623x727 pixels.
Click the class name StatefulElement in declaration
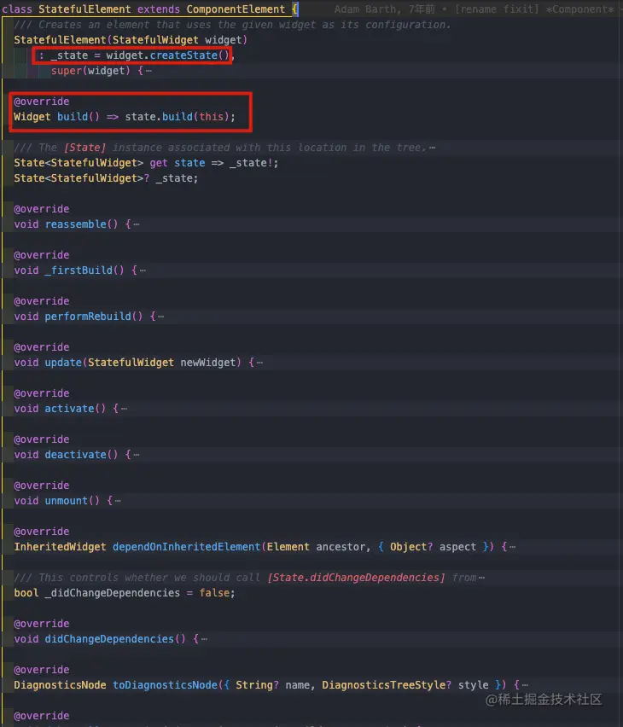(x=84, y=9)
